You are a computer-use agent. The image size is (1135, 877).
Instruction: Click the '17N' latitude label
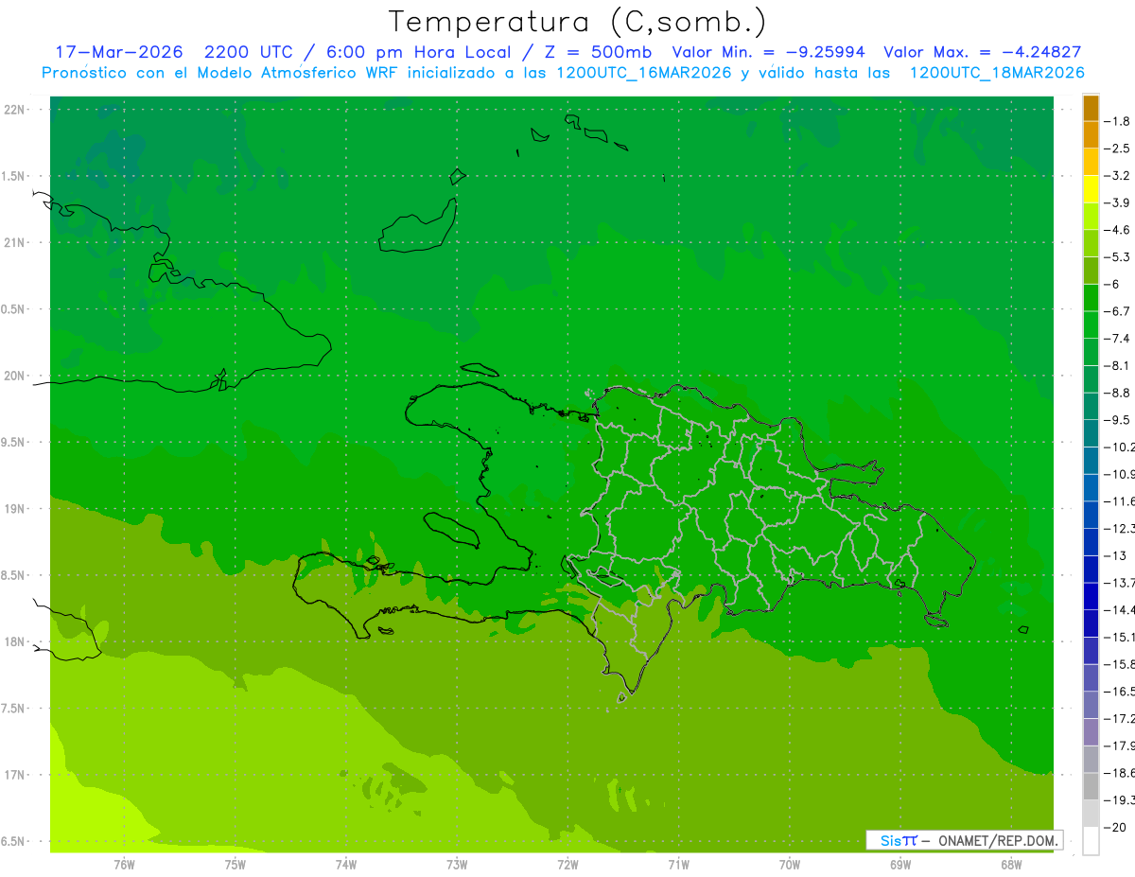pos(14,775)
